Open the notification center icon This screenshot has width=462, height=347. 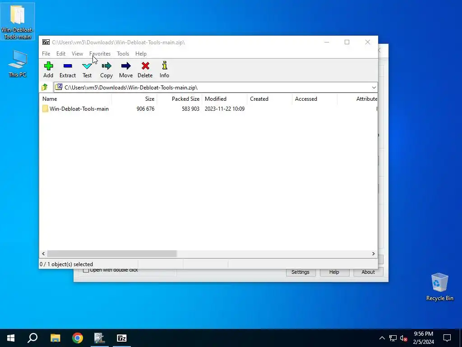pyautogui.click(x=447, y=338)
